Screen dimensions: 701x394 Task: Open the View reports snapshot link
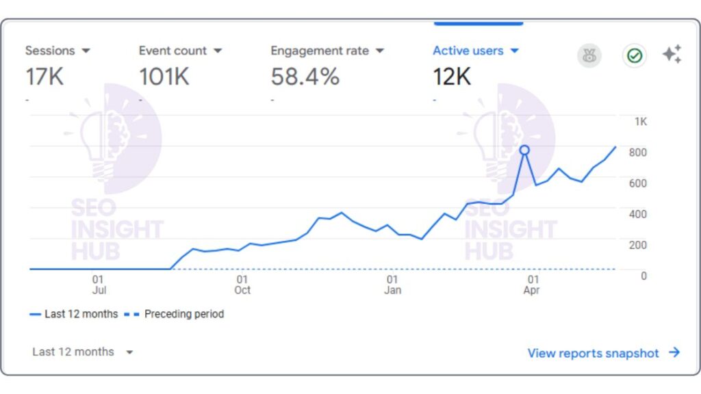tap(596, 353)
